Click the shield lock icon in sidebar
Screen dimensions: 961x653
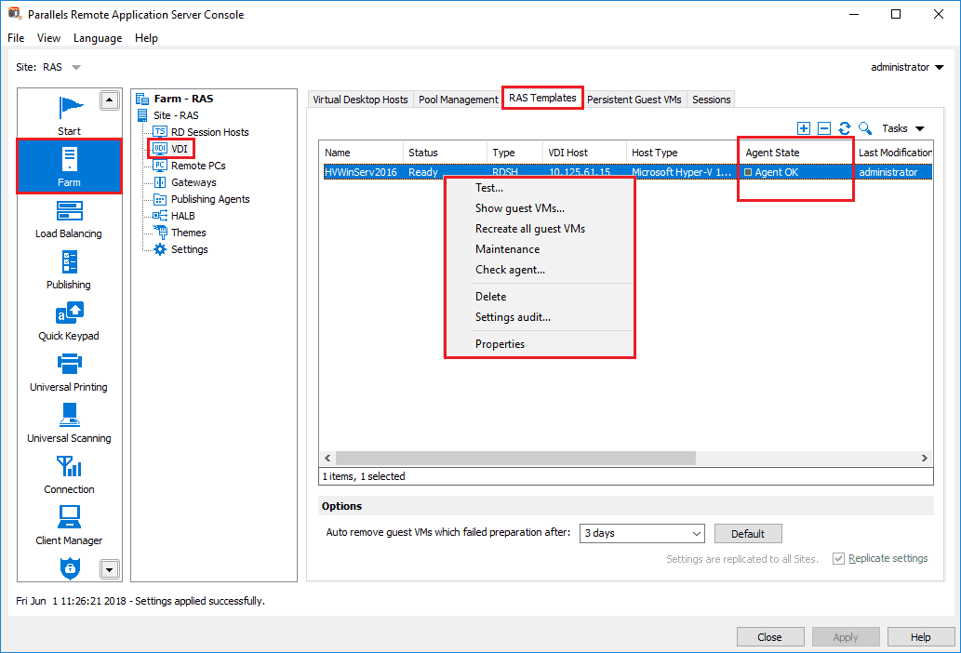70,568
